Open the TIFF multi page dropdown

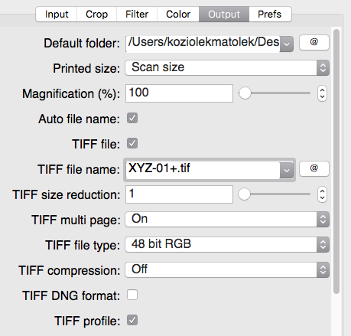coord(227,220)
